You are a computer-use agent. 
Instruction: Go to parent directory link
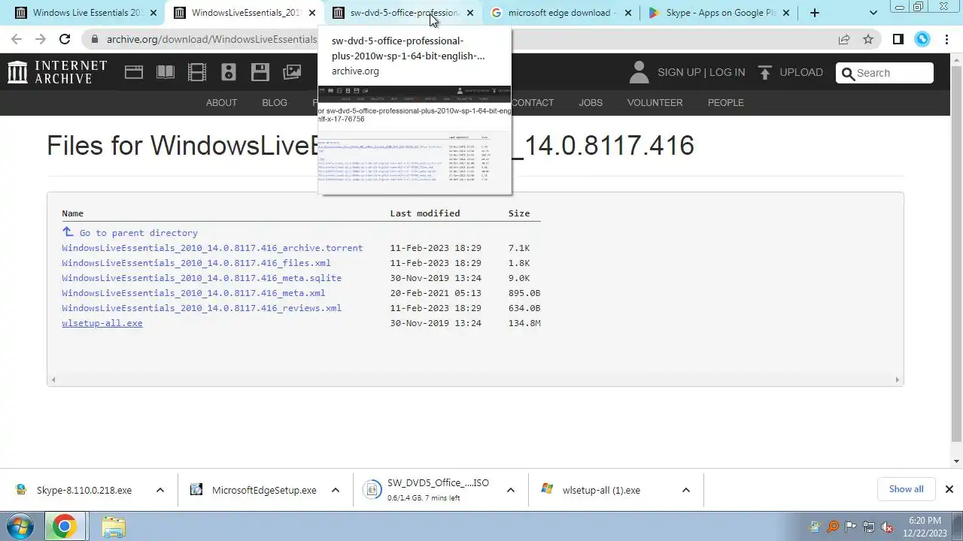point(138,233)
